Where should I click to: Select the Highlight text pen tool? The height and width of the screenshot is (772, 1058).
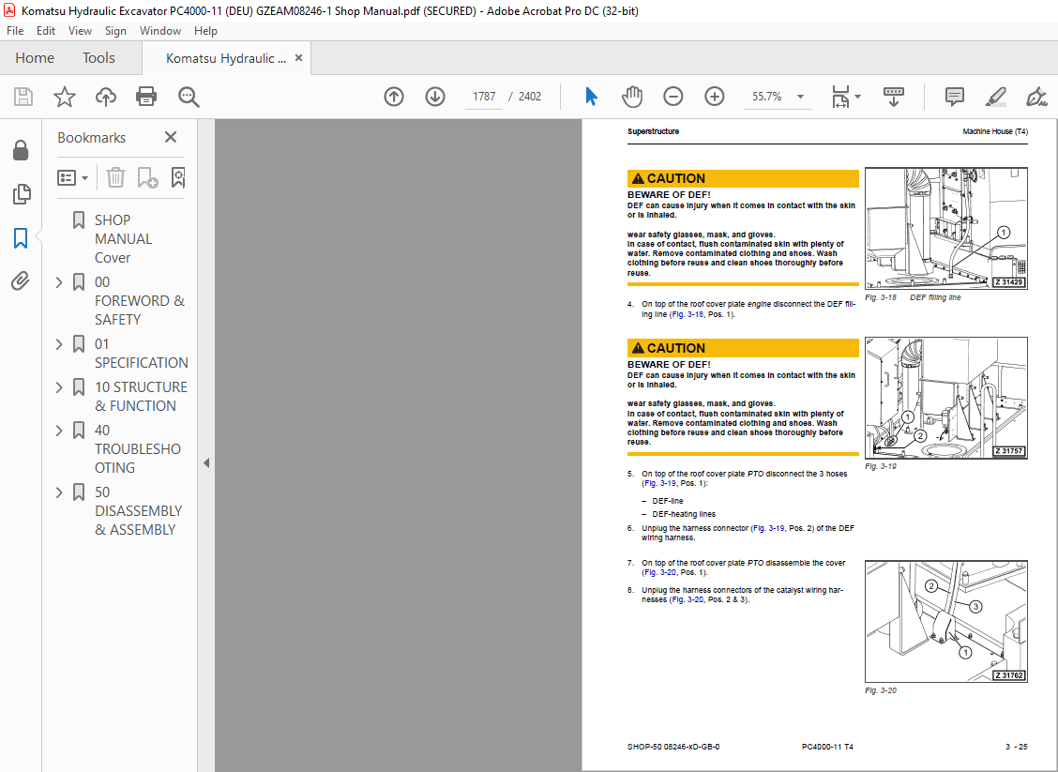click(x=996, y=97)
